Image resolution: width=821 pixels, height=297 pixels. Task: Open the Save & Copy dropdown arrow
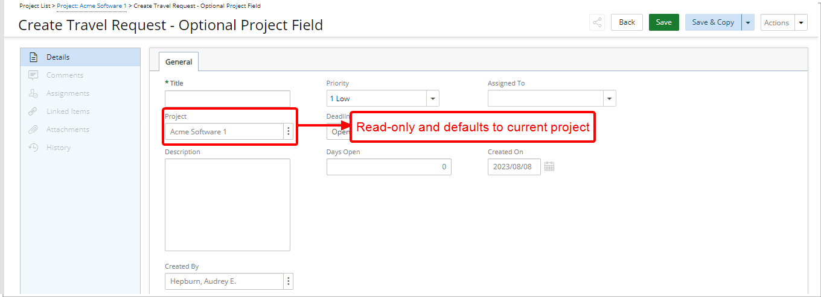pos(748,22)
